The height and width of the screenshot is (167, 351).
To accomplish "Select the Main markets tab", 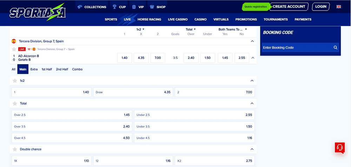I will [23, 69].
